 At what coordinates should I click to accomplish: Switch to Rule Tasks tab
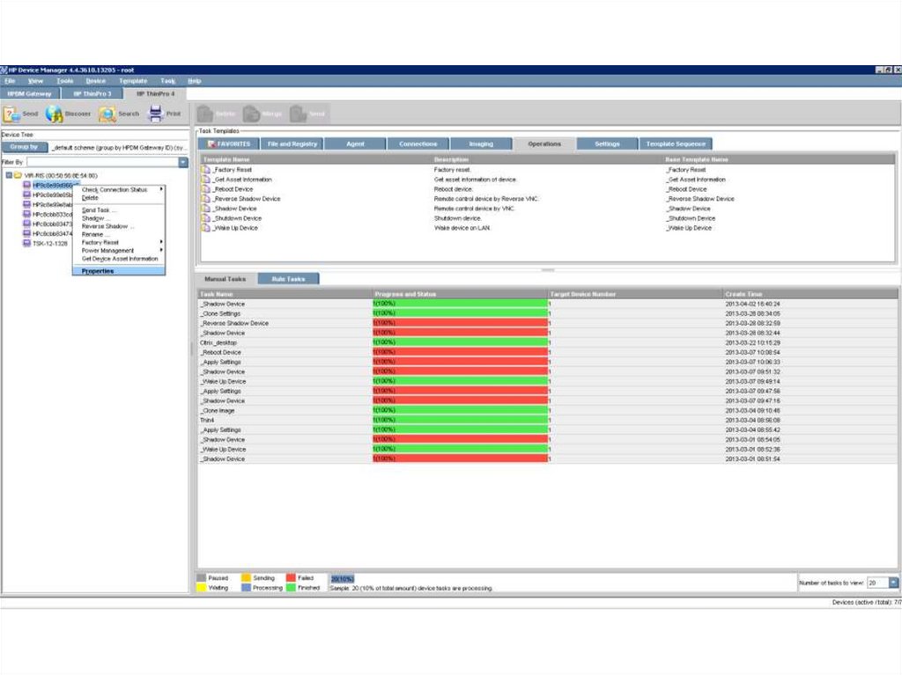[288, 279]
